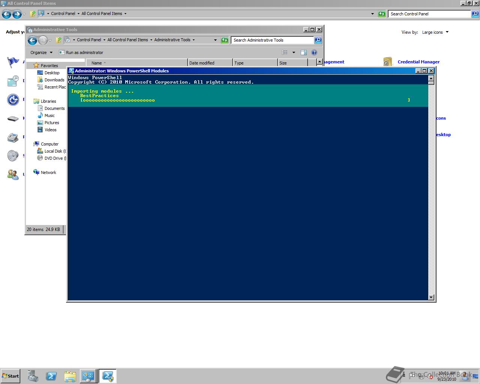480x384 pixels.
Task: Refresh the All Control Panel Items address bar
Action: 382,14
